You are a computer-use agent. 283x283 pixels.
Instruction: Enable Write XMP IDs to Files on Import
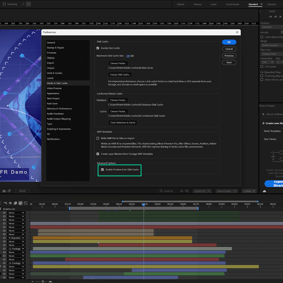[98, 138]
